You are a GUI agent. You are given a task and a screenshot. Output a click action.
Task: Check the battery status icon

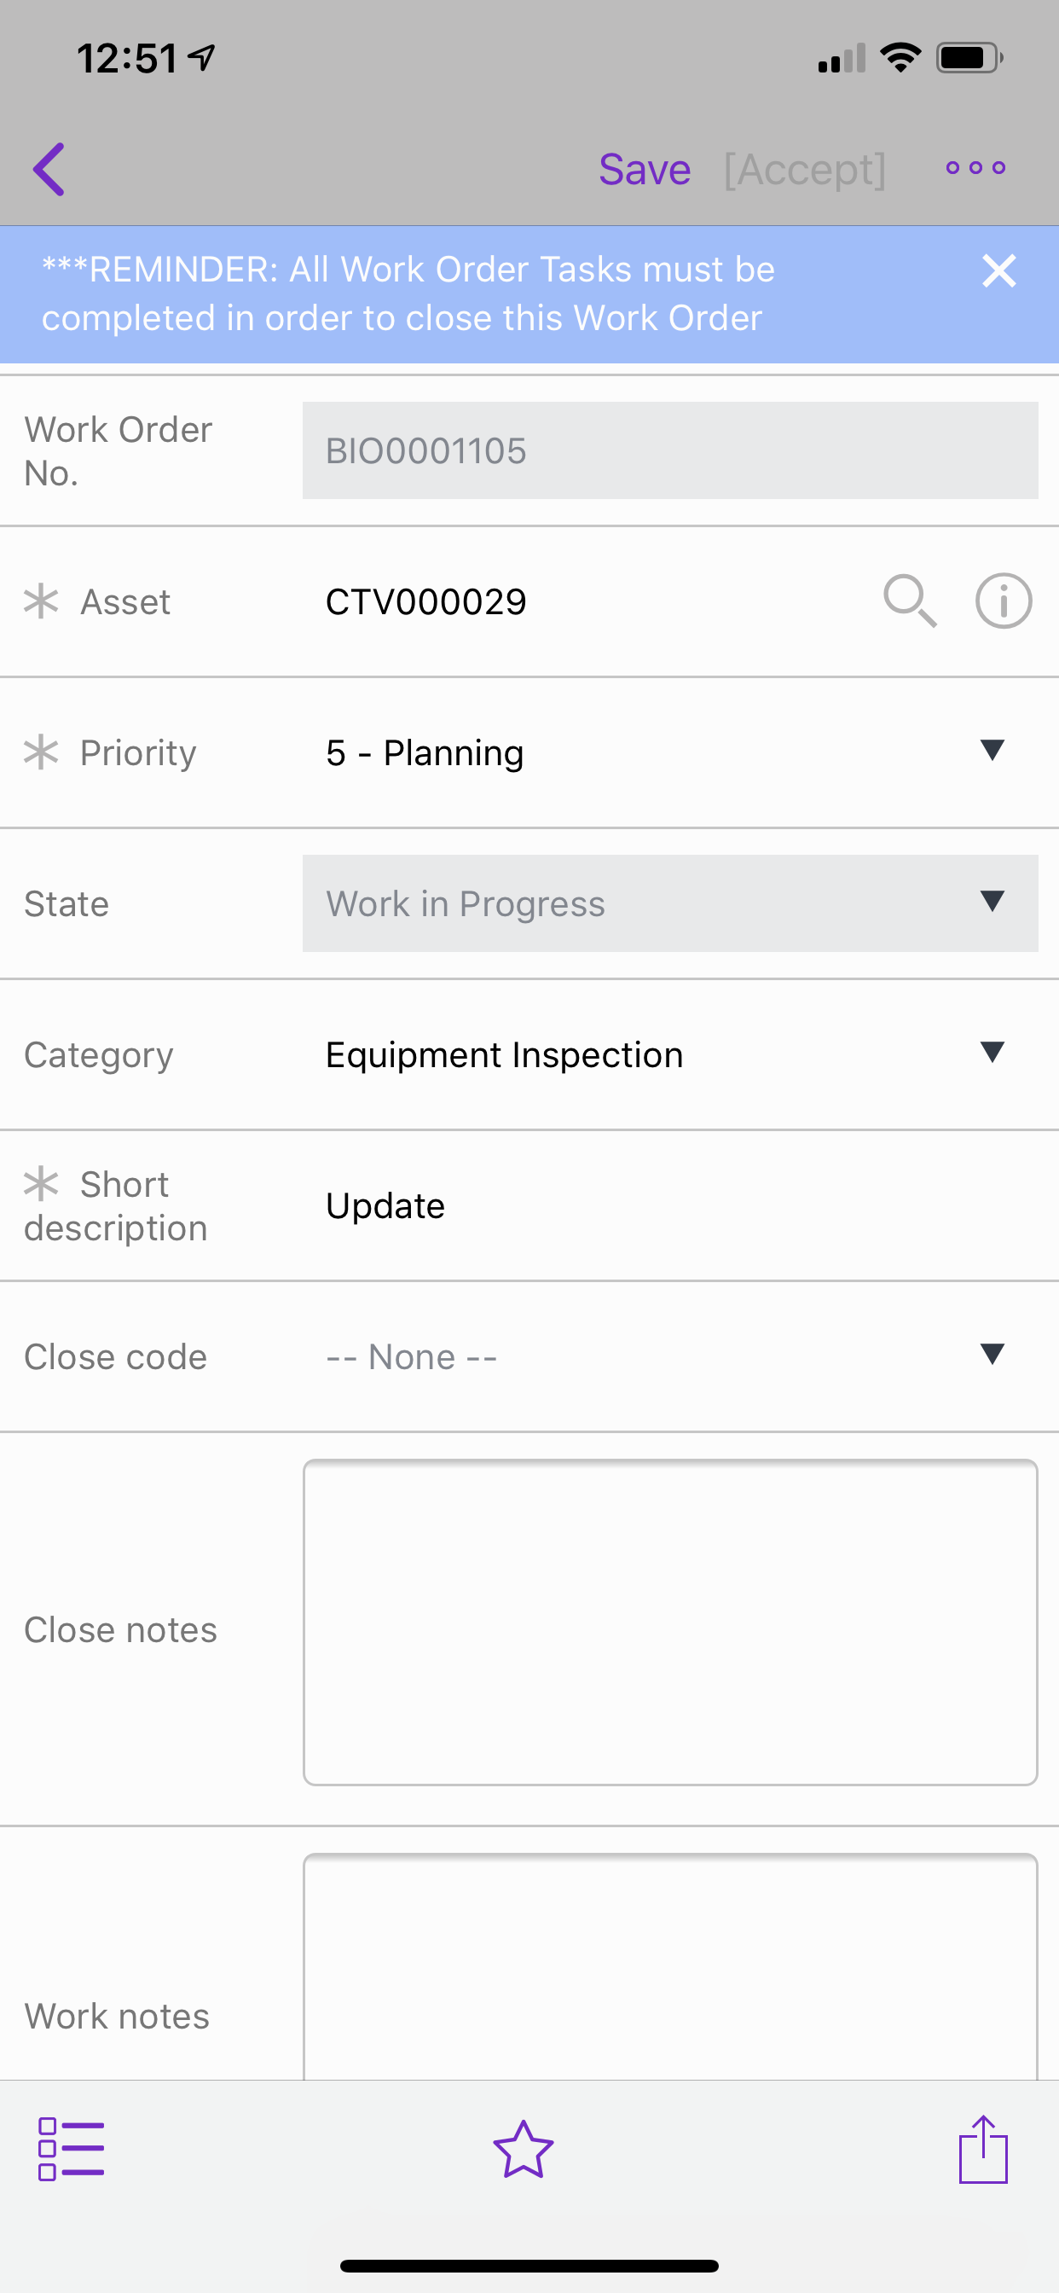969,59
